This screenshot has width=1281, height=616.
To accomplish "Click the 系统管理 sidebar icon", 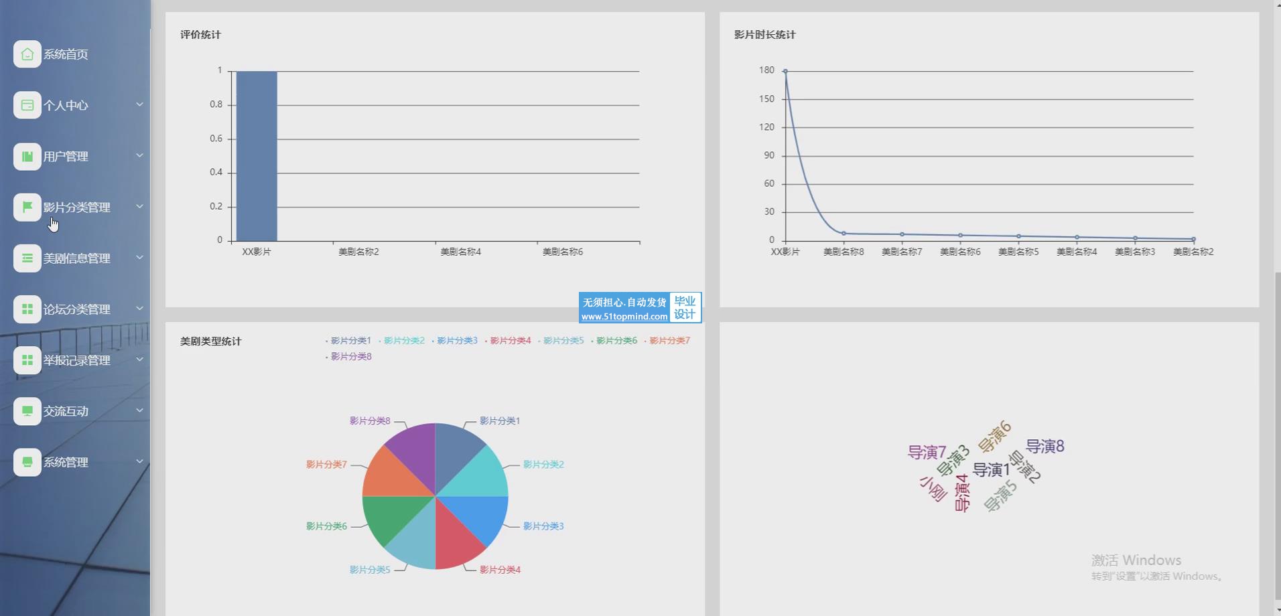I will (x=27, y=461).
